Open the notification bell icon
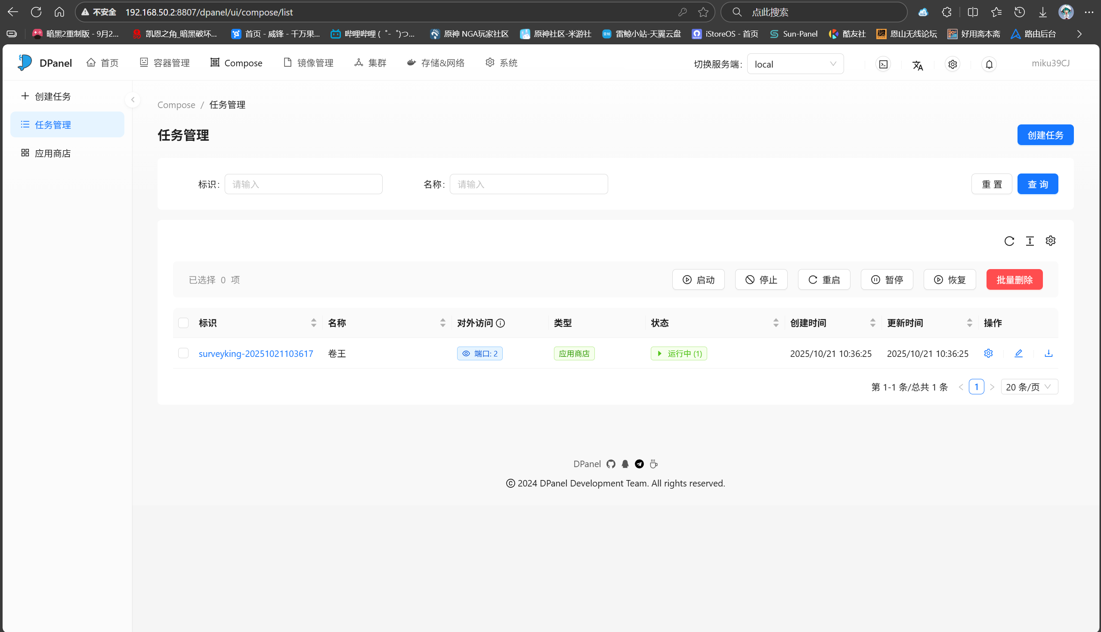 coord(989,64)
